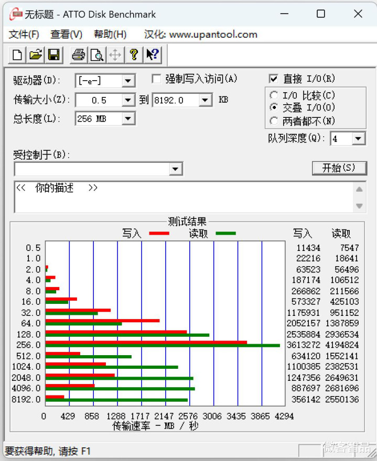
Task: Click inside the 你的描述 description text box
Action: (x=184, y=196)
